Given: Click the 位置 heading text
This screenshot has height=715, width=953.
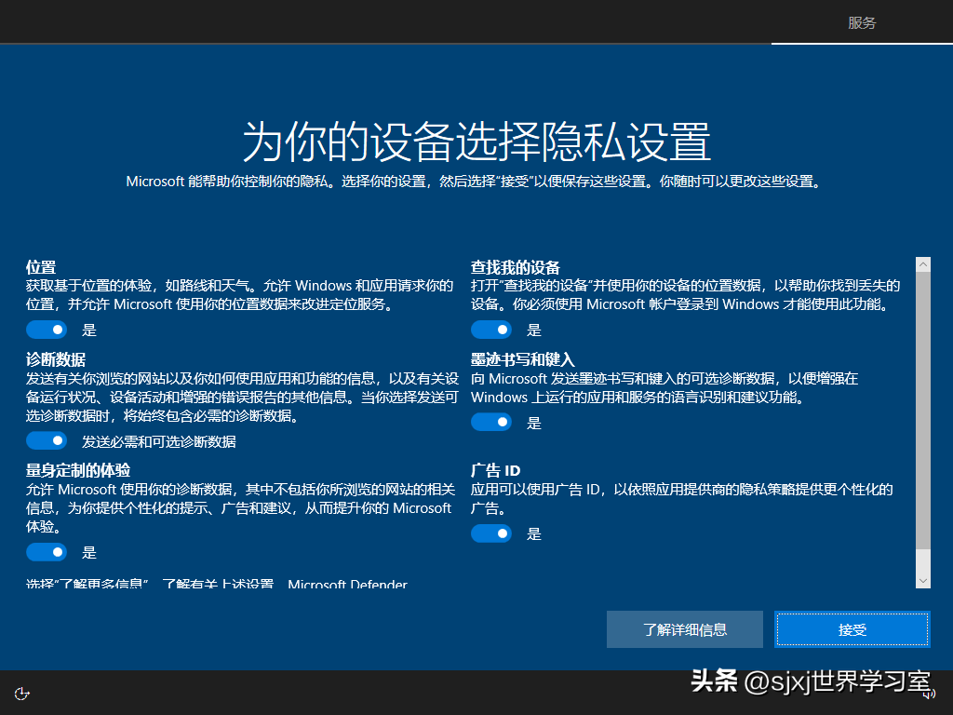Looking at the screenshot, I should [41, 267].
